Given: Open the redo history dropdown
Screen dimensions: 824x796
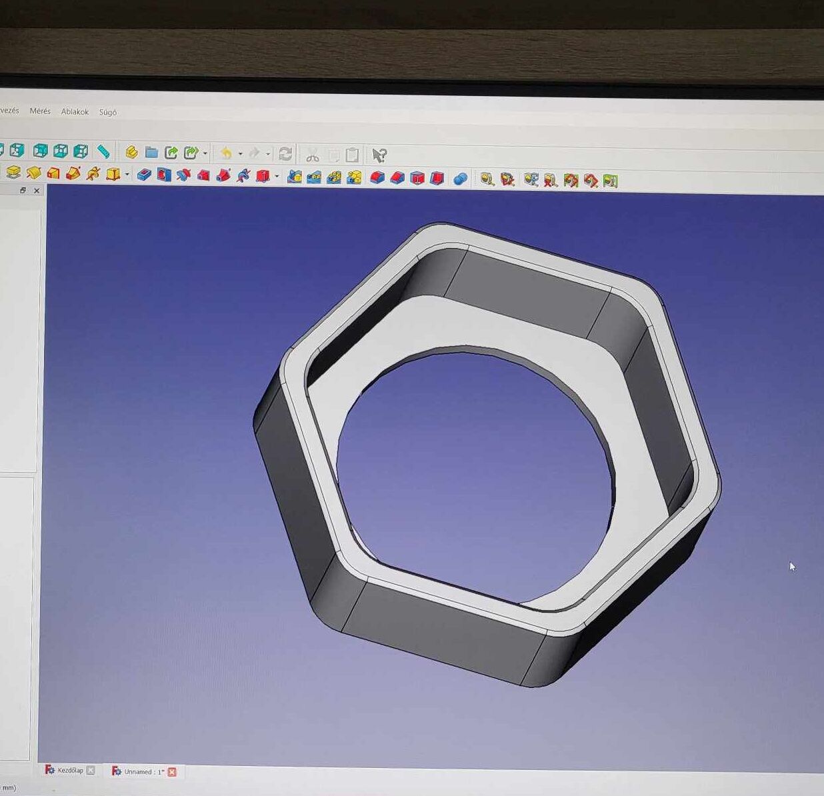Looking at the screenshot, I should [268, 155].
